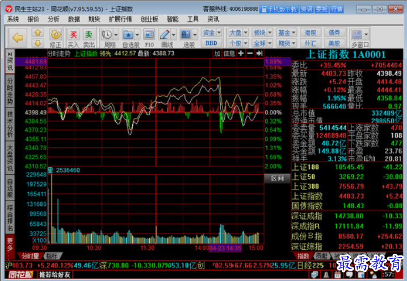Click the status bar window screens icon

(x=315, y=275)
